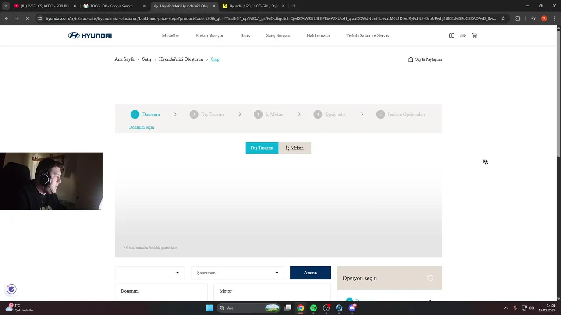This screenshot has height=315, width=561.
Task: Open the taskbar clock and date
Action: [x=547, y=308]
